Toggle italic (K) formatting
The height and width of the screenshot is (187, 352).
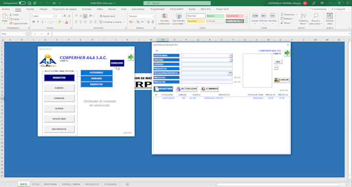coord(38,22)
